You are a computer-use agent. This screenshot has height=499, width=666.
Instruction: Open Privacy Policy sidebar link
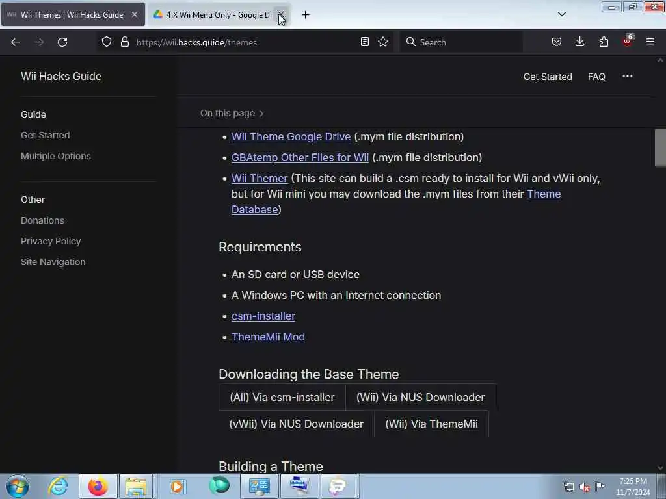click(x=51, y=241)
